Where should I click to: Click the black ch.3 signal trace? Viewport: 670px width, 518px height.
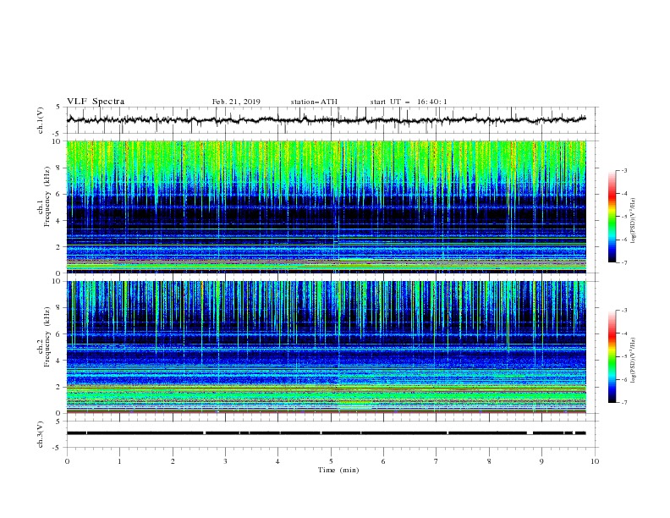(326, 433)
